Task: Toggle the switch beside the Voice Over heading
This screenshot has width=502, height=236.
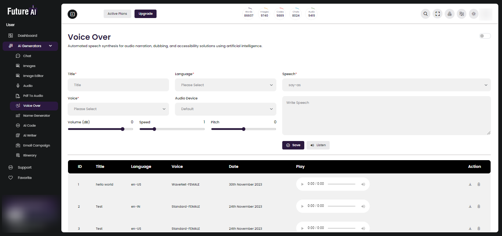Action: [485, 36]
